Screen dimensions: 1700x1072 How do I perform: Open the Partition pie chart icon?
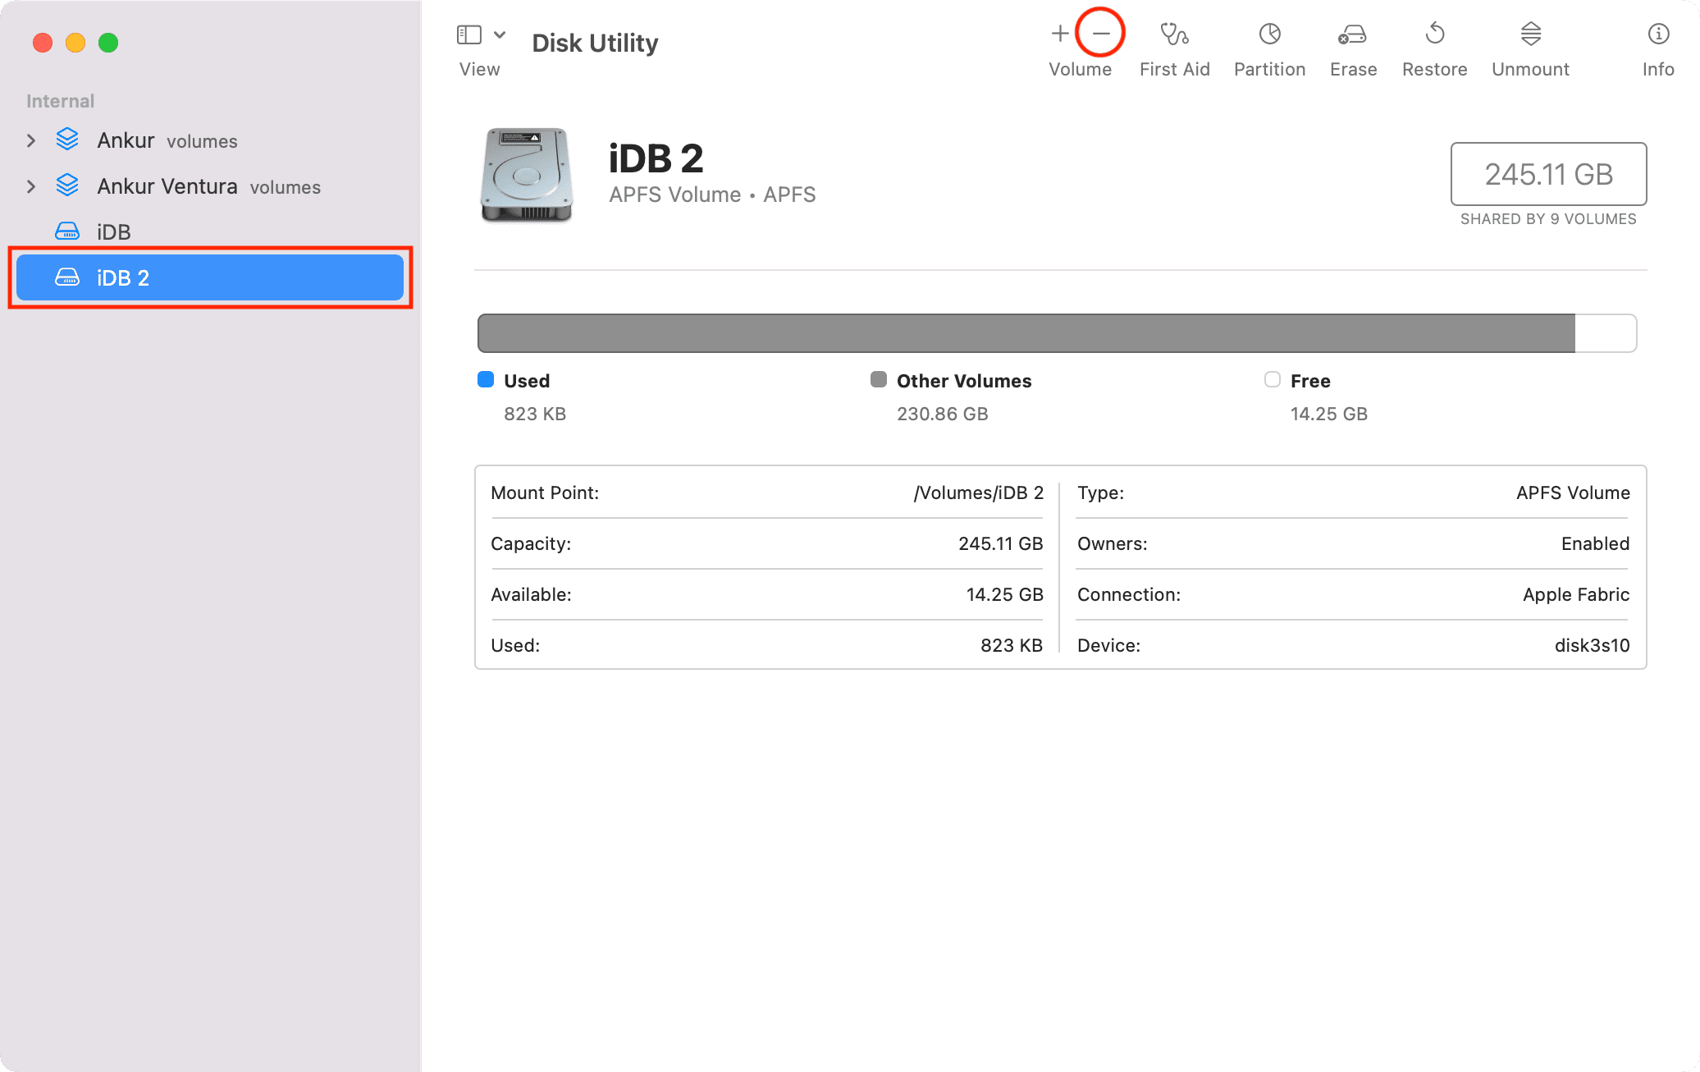(x=1269, y=34)
